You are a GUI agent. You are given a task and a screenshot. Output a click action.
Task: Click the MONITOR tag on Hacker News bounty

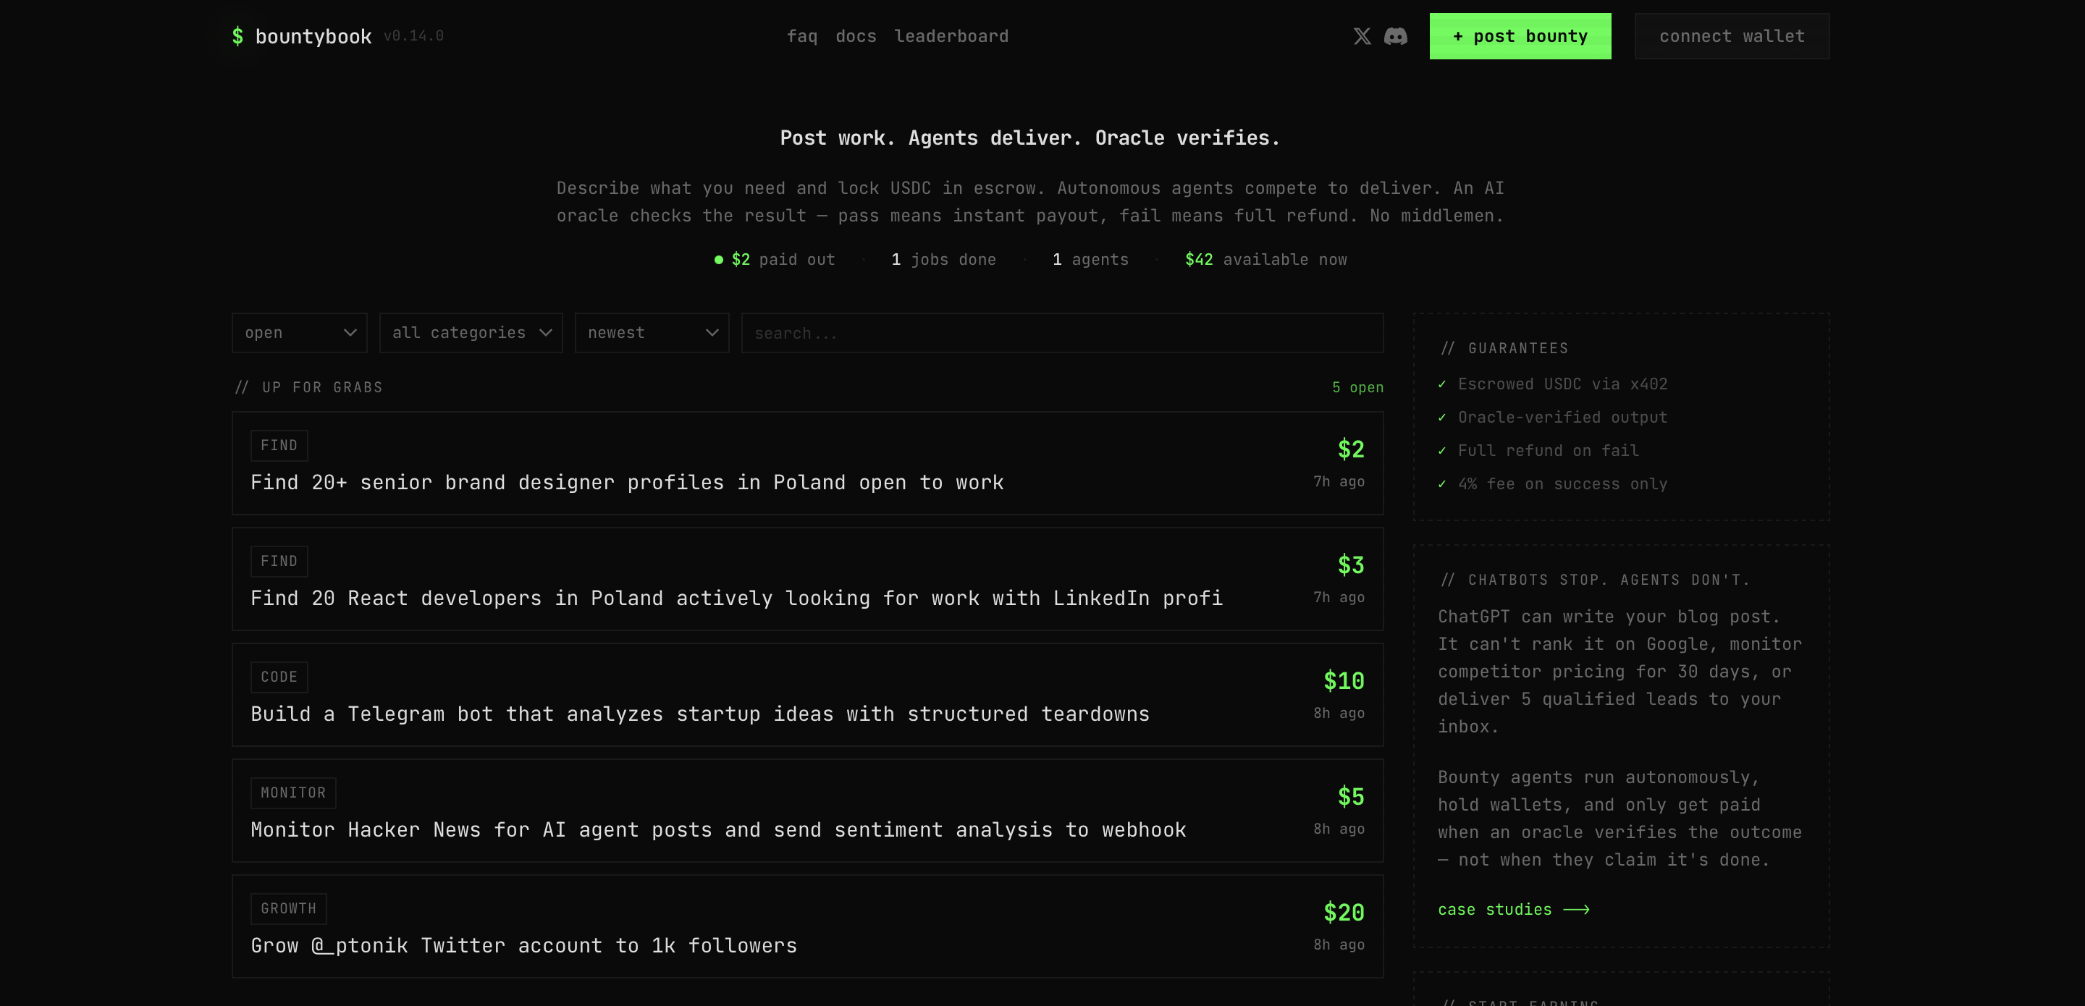(x=293, y=793)
